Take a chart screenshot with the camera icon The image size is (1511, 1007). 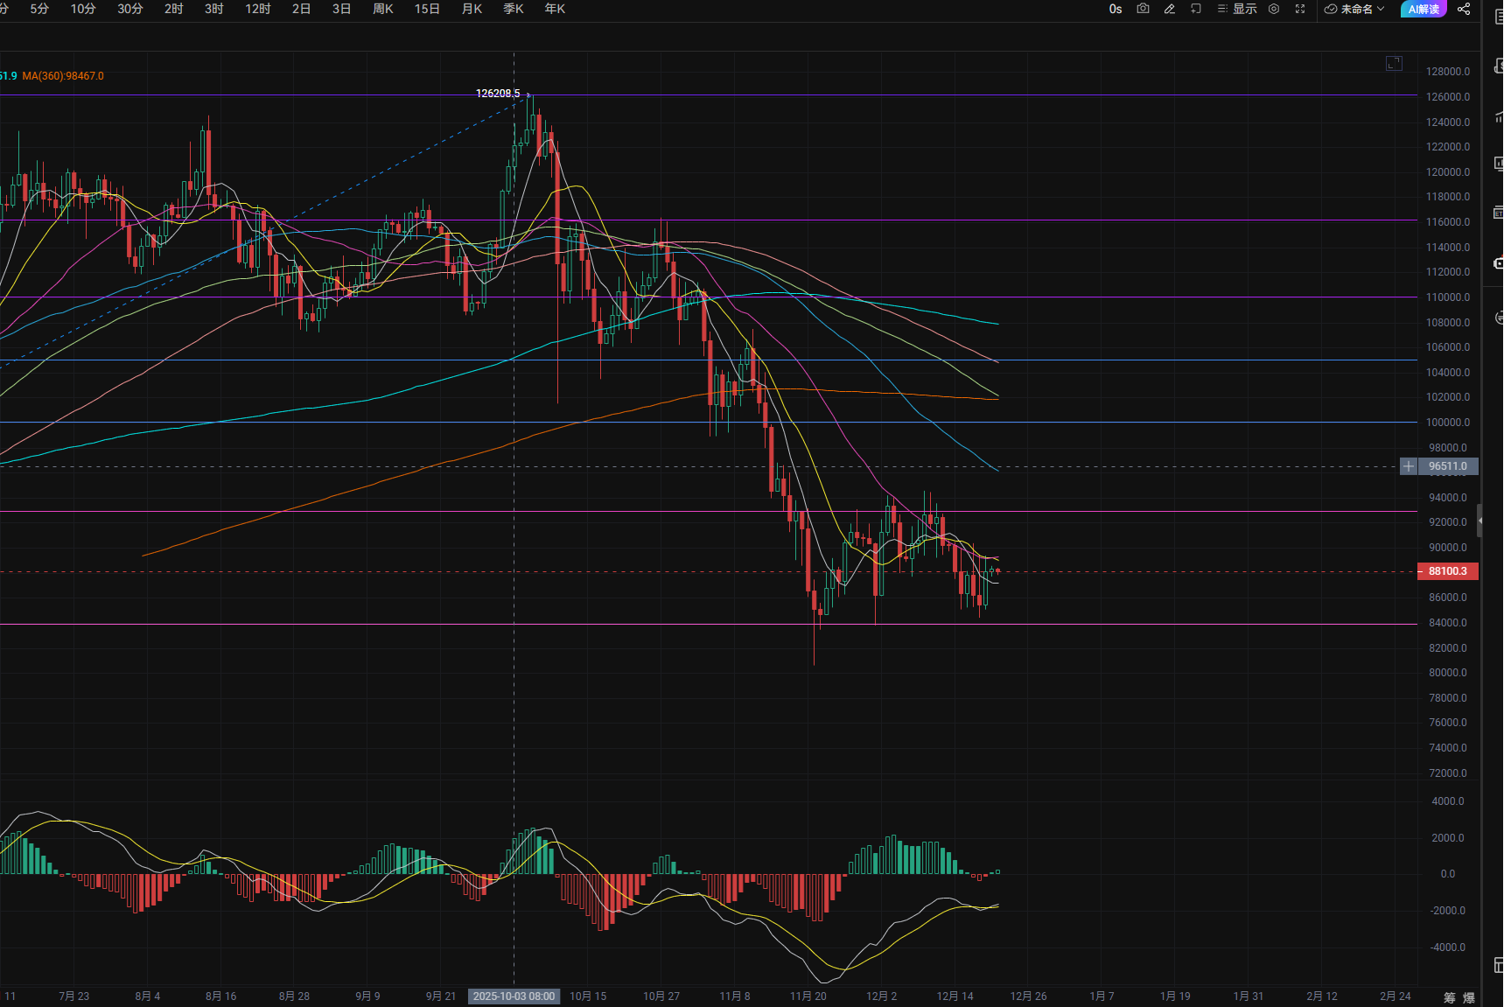[1143, 9]
